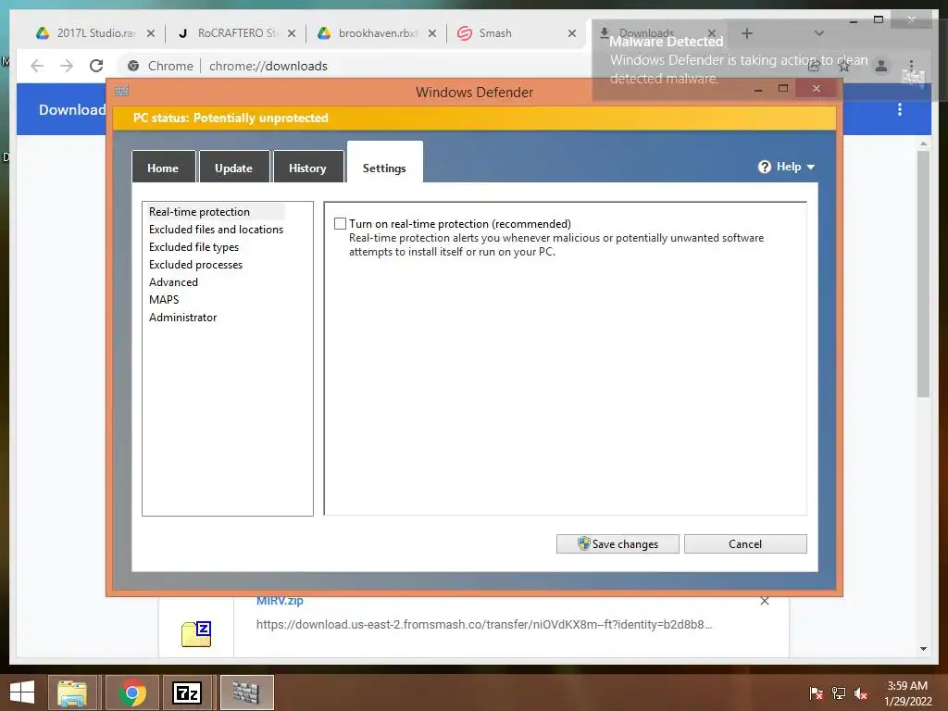Open 7-Zip from the taskbar

click(x=186, y=692)
